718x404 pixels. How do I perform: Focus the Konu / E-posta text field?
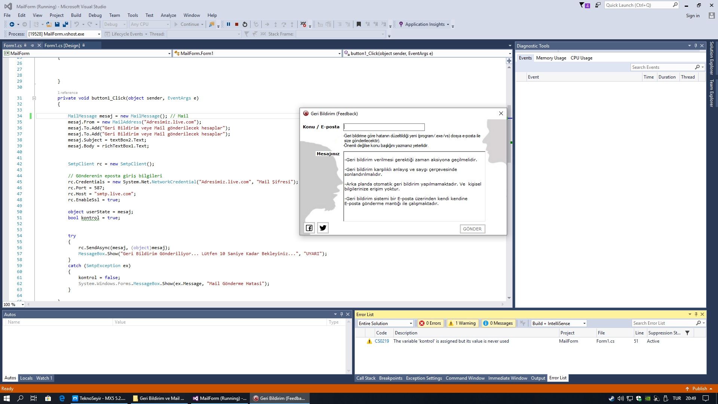[384, 127]
